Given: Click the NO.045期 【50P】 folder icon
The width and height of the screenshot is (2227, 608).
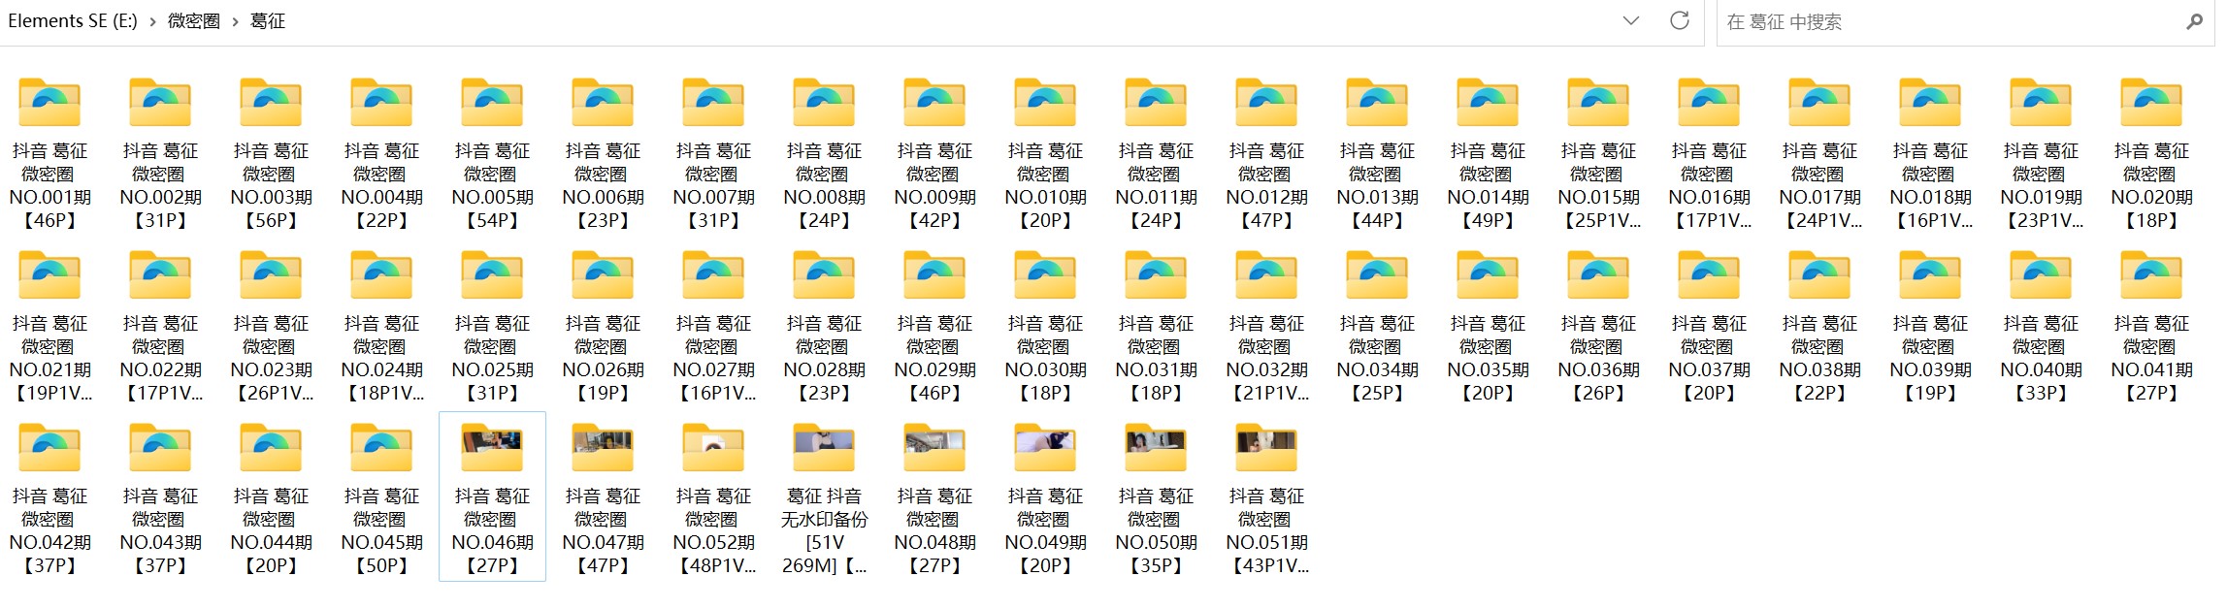Looking at the screenshot, I should coord(381,448).
